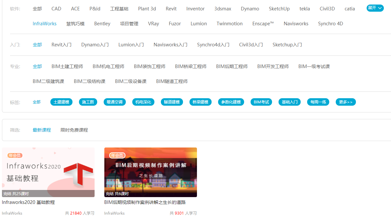
Task: Open BIM二级建筑课 filter
Action: pos(48,81)
